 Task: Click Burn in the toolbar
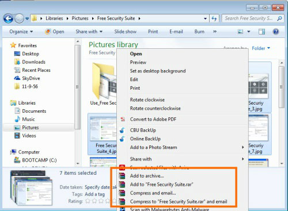tap(199, 32)
